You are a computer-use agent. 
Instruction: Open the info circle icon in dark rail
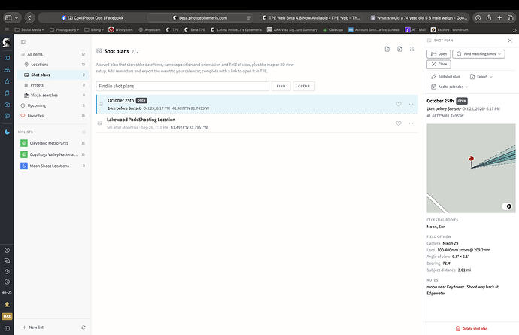pyautogui.click(x=7, y=282)
